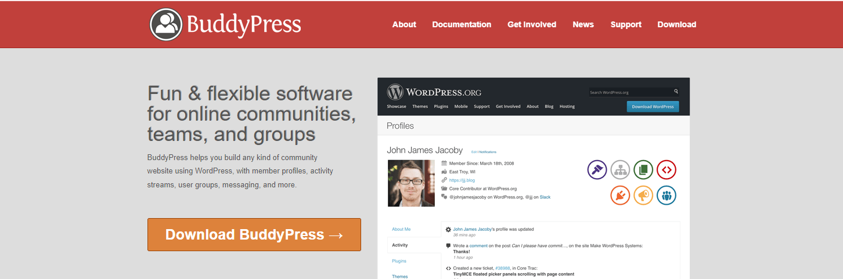Click the WordPress search magnifier icon
The height and width of the screenshot is (279, 843).
(676, 92)
